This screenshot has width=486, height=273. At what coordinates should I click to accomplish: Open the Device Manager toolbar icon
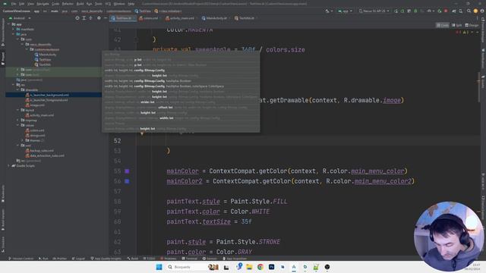[461, 11]
